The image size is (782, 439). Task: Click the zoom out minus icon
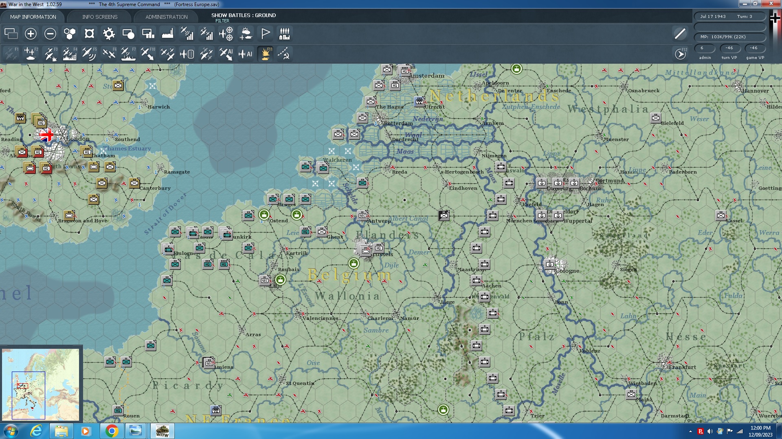[x=50, y=34]
